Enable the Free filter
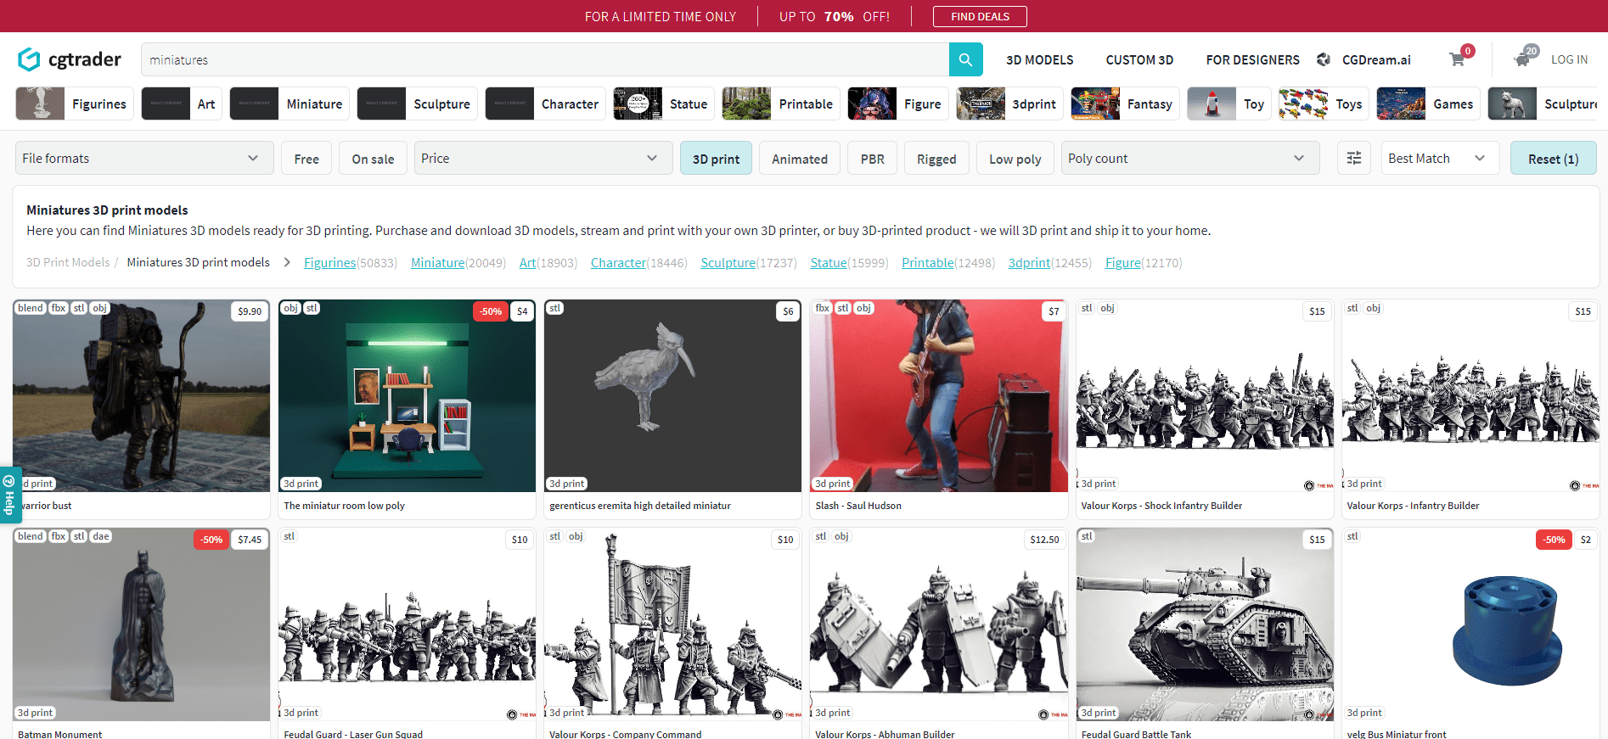 pos(306,159)
